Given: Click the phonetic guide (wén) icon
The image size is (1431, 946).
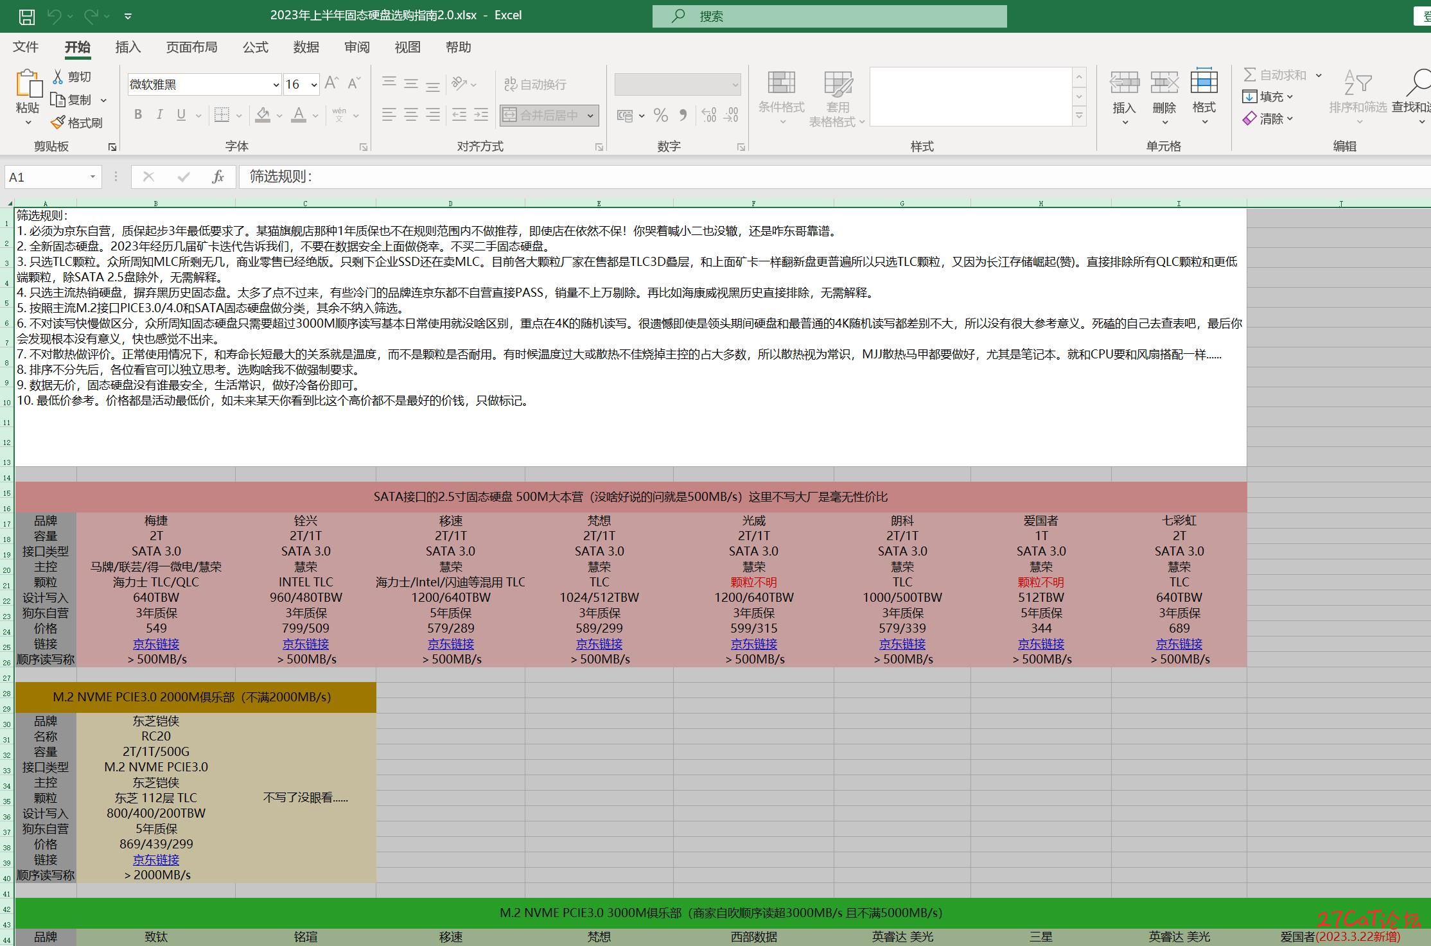Looking at the screenshot, I should (339, 115).
